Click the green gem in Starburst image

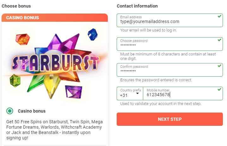pyautogui.click(x=15, y=80)
